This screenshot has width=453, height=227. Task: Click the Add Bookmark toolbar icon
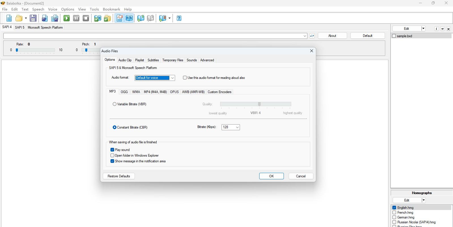click(x=141, y=18)
